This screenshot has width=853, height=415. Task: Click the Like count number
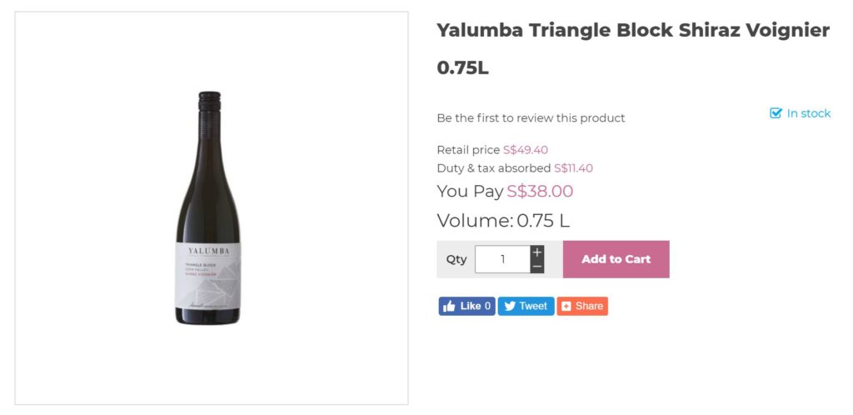pyautogui.click(x=488, y=307)
